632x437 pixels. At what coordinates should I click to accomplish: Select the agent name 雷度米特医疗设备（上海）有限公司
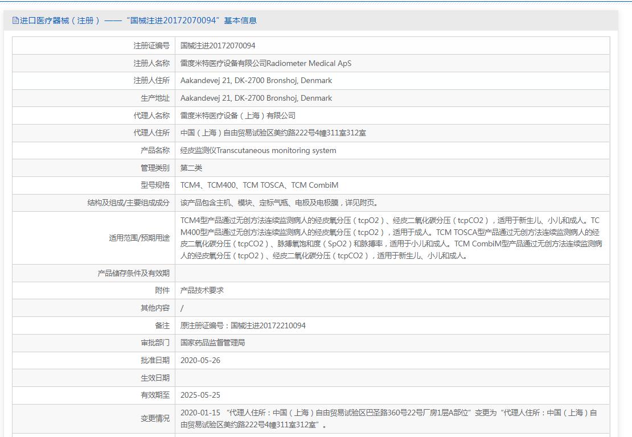pyautogui.click(x=237, y=116)
